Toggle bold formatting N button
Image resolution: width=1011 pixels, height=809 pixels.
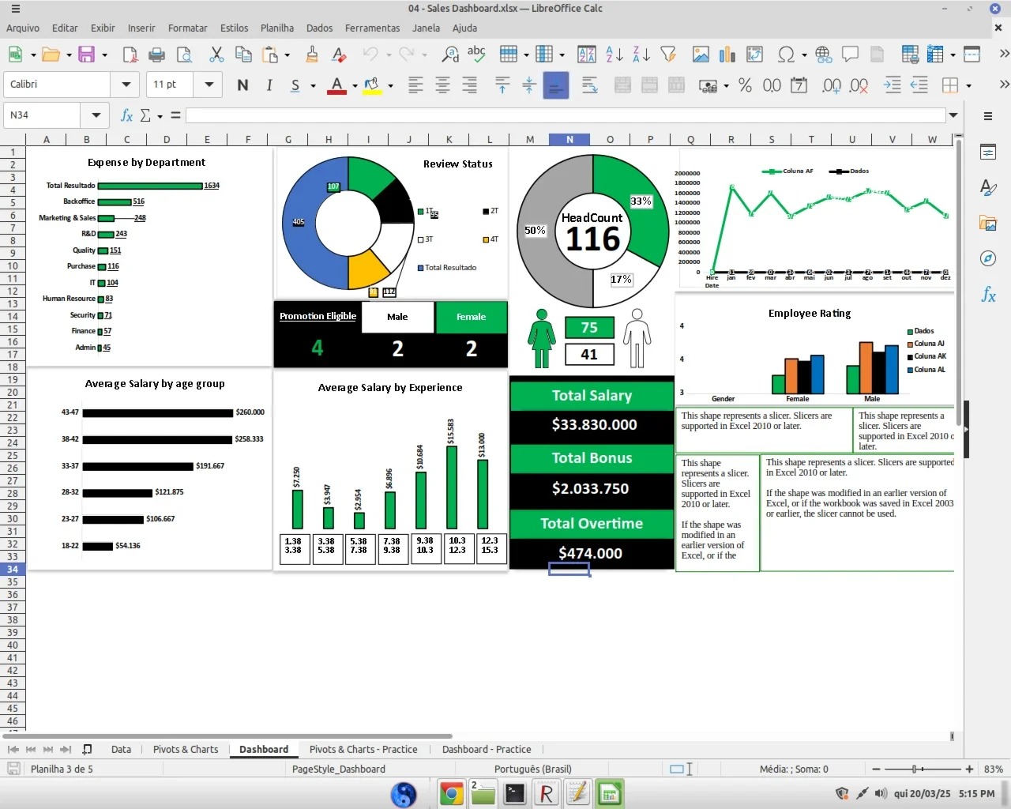click(x=242, y=85)
